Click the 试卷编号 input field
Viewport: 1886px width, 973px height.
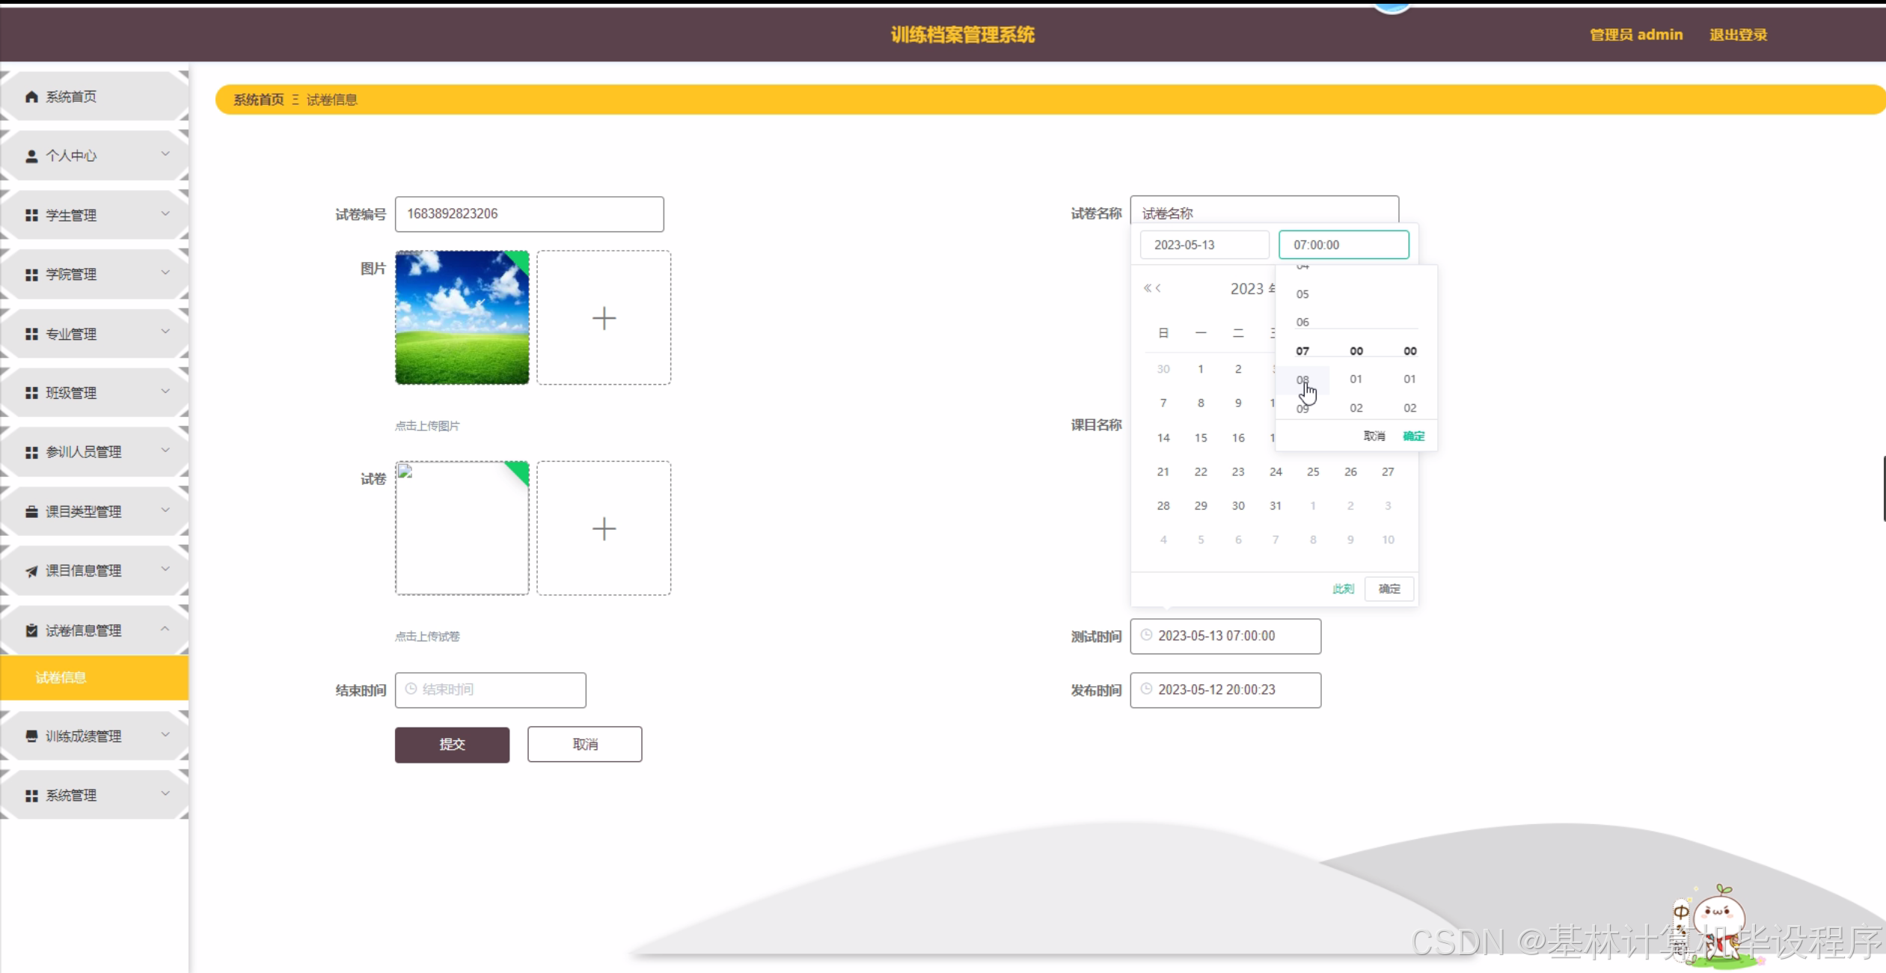point(529,214)
